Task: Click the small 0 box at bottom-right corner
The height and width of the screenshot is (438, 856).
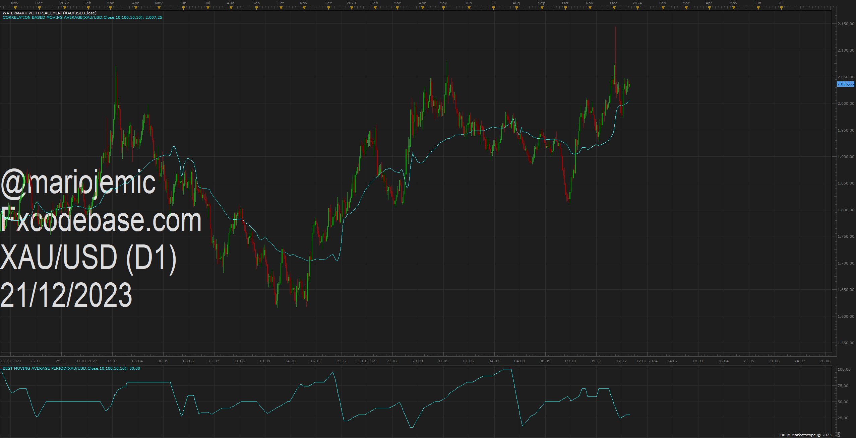Action: (839, 435)
